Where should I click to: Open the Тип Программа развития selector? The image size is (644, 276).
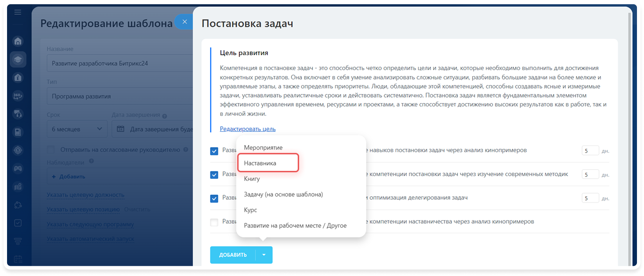(120, 96)
